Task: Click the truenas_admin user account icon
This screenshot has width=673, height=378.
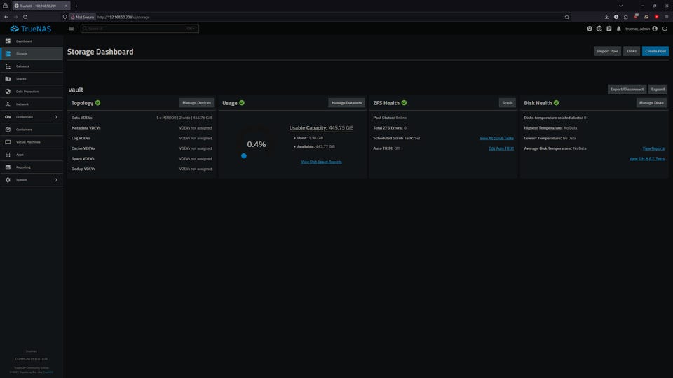Action: 655,29
